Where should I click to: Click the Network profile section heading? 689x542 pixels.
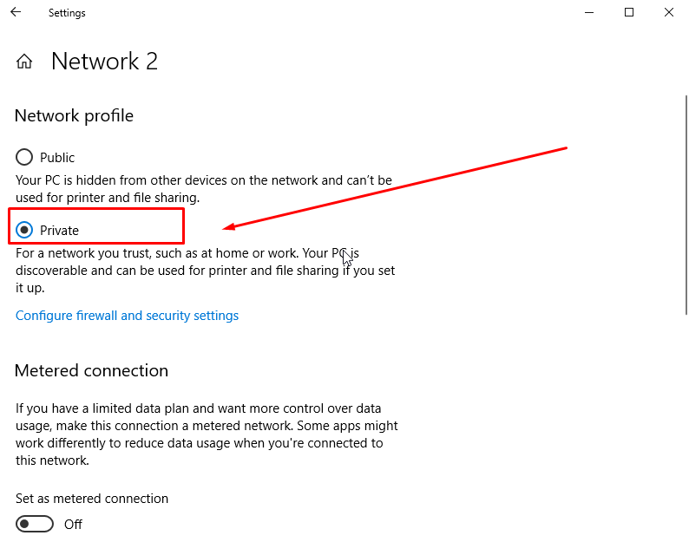point(74,116)
